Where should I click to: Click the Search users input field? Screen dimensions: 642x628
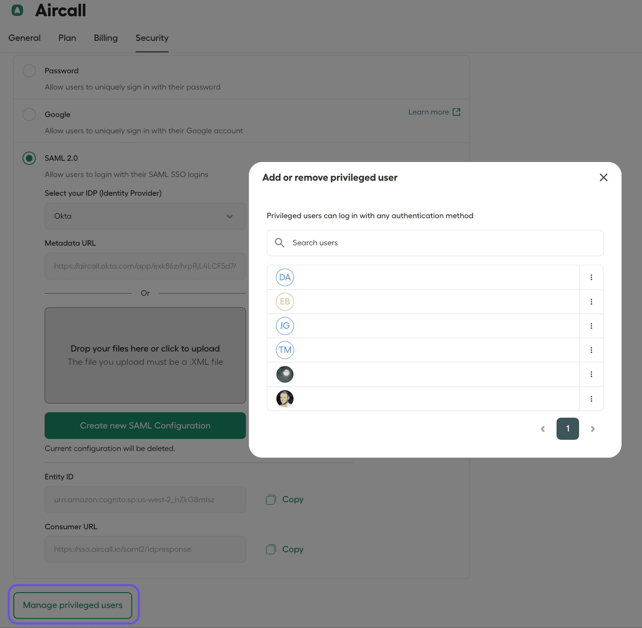click(442, 243)
